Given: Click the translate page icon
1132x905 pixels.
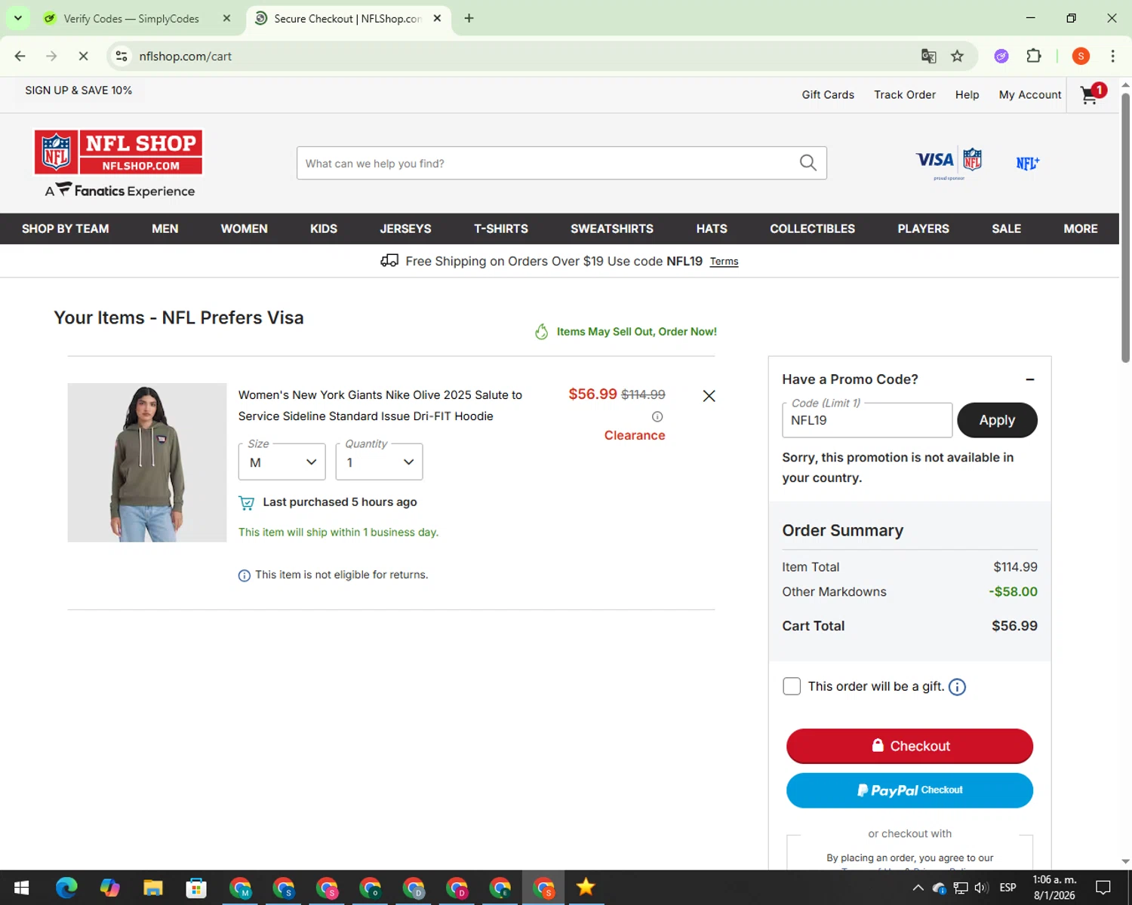Looking at the screenshot, I should 928,56.
